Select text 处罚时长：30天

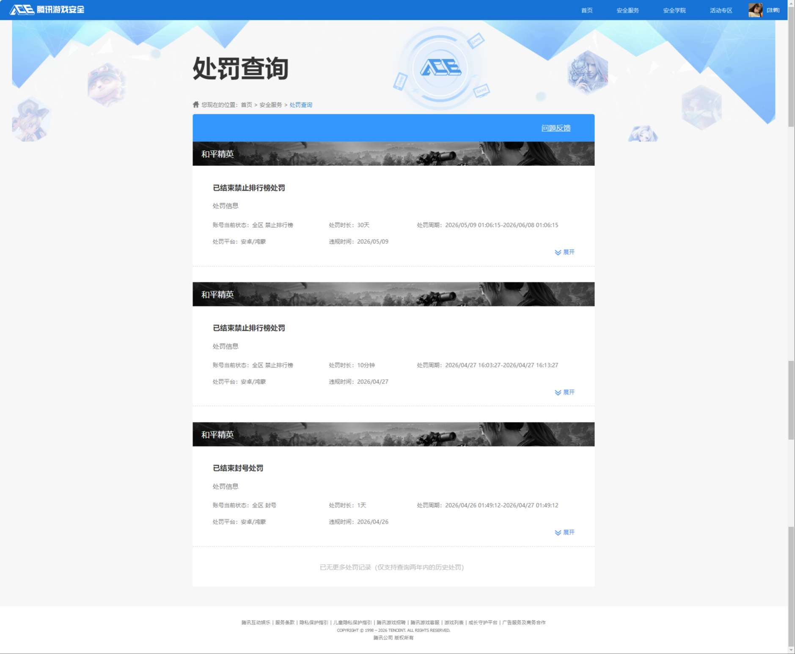point(349,225)
